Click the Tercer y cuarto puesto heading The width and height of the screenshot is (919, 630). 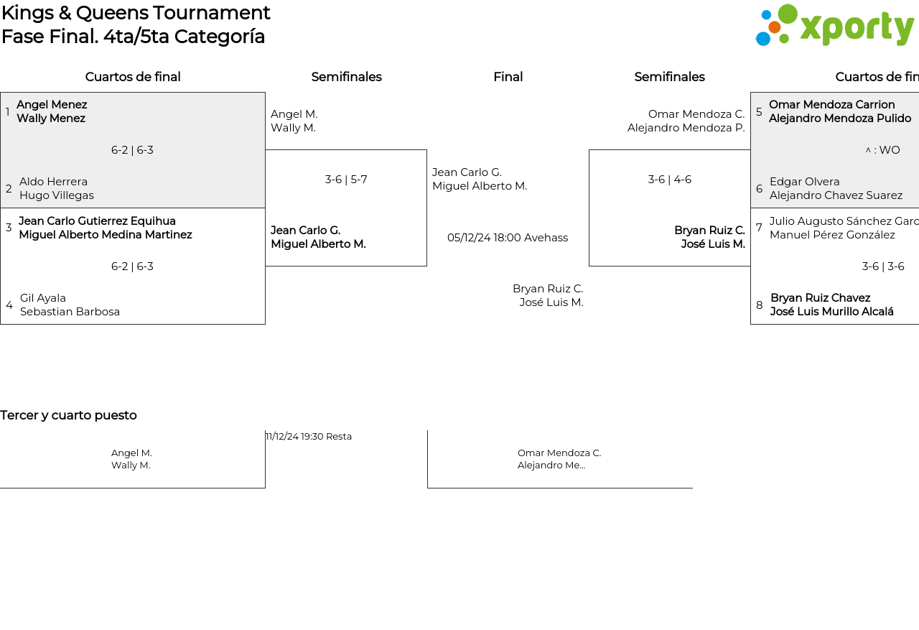(x=68, y=415)
